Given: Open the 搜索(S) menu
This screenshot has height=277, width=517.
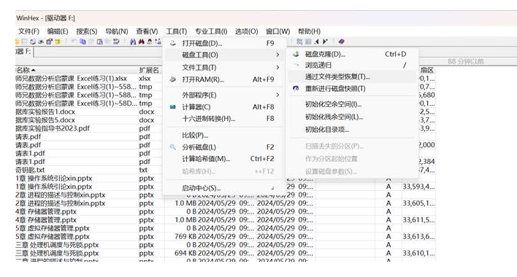Looking at the screenshot, I should [87, 31].
